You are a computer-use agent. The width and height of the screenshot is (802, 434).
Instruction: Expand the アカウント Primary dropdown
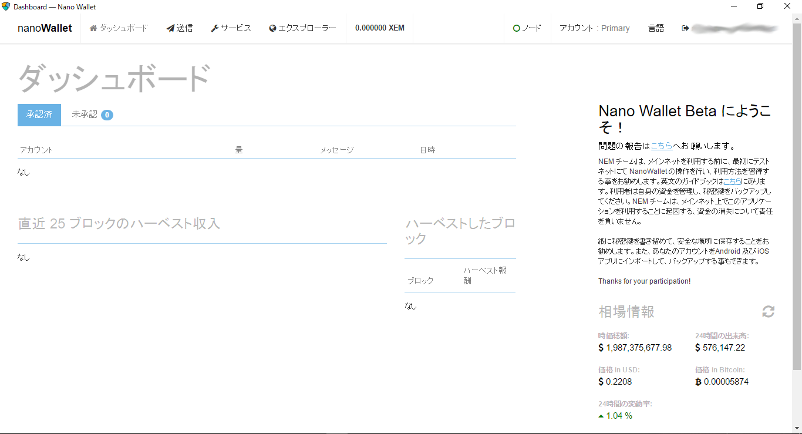[594, 28]
